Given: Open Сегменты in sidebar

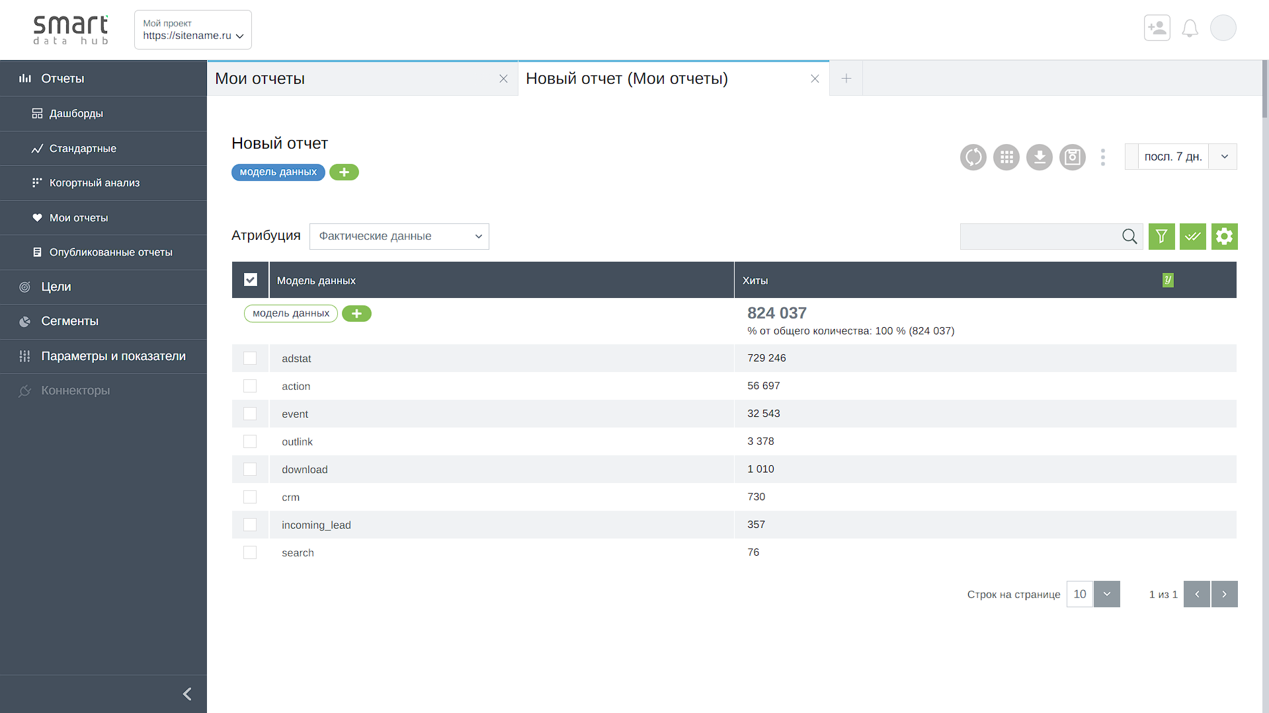Looking at the screenshot, I should [103, 321].
